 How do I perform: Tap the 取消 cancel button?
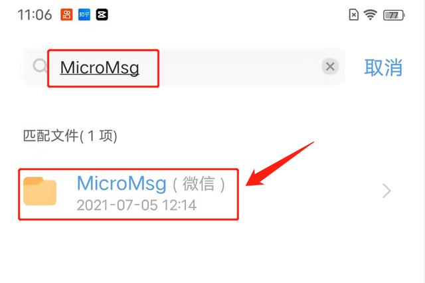pyautogui.click(x=383, y=68)
